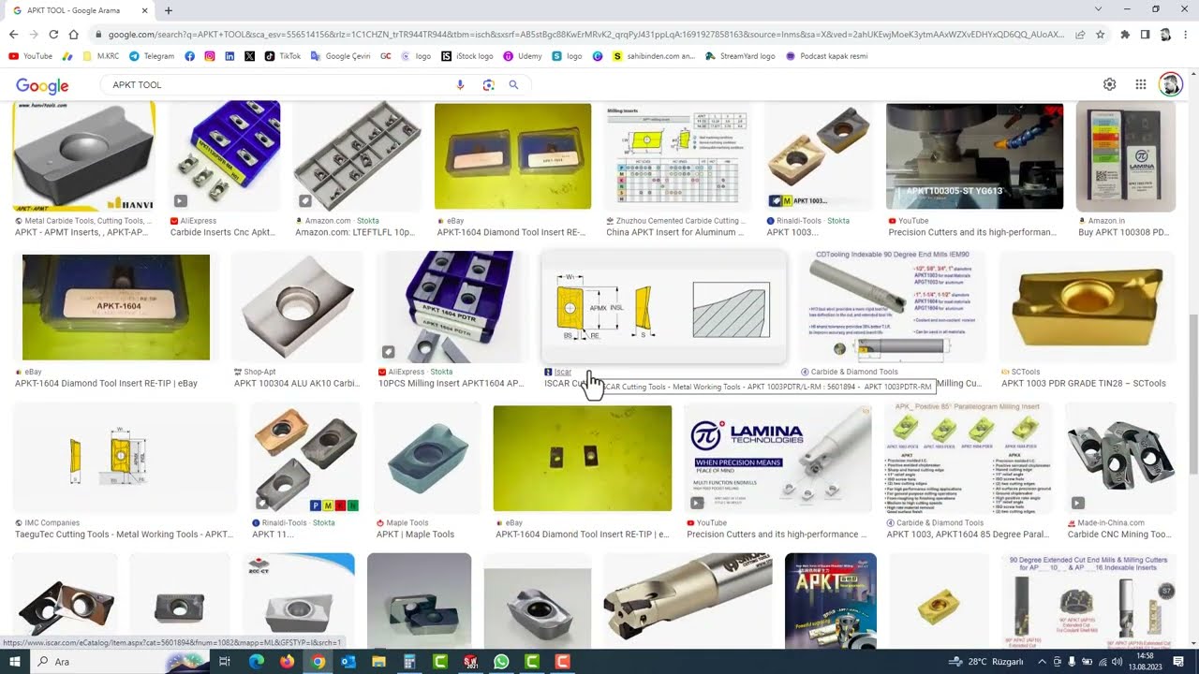Open the M.KRC bookmark folder
Viewport: 1199px width, 674px height.
pos(100,56)
